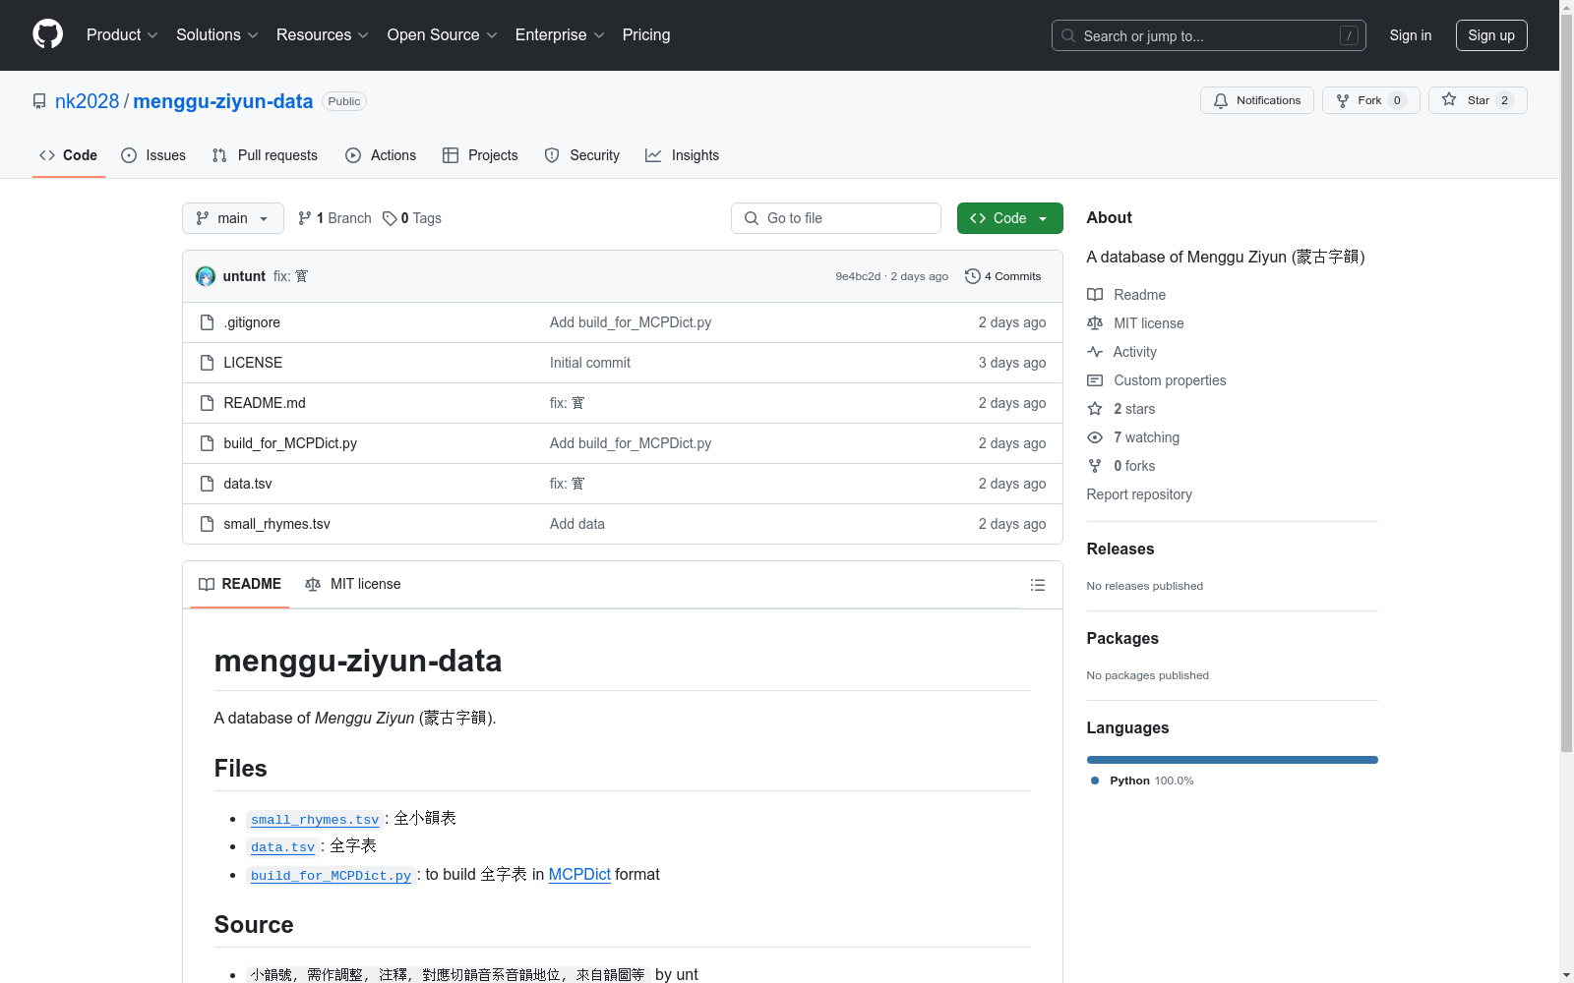
Task: Click the file icon beside README.md
Action: tap(207, 403)
